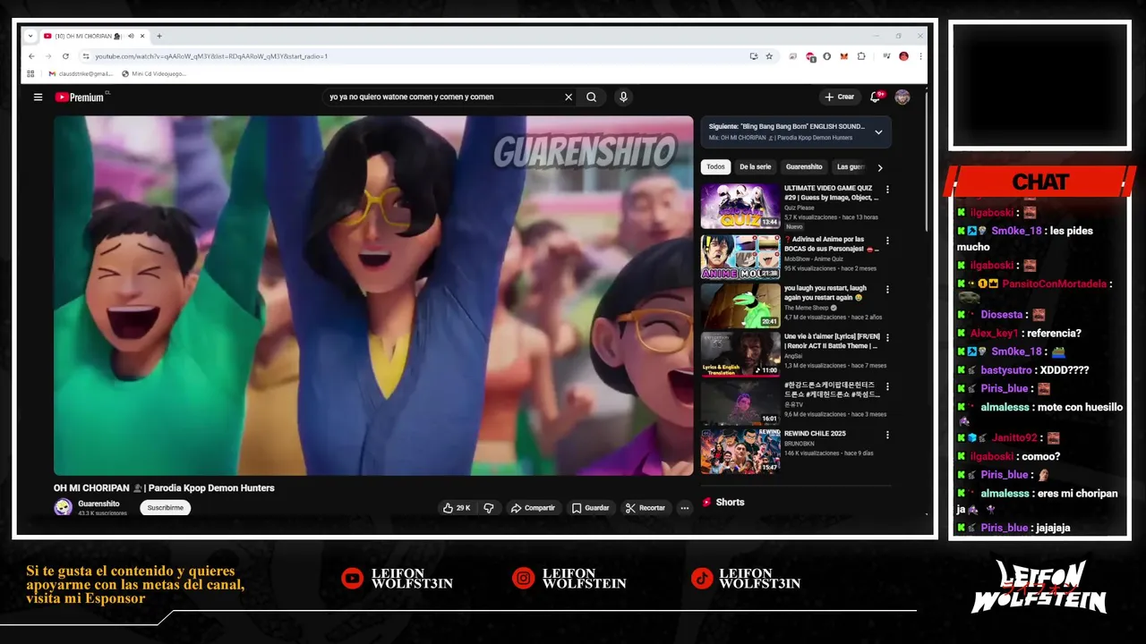Click the magnifier search button

(x=591, y=97)
